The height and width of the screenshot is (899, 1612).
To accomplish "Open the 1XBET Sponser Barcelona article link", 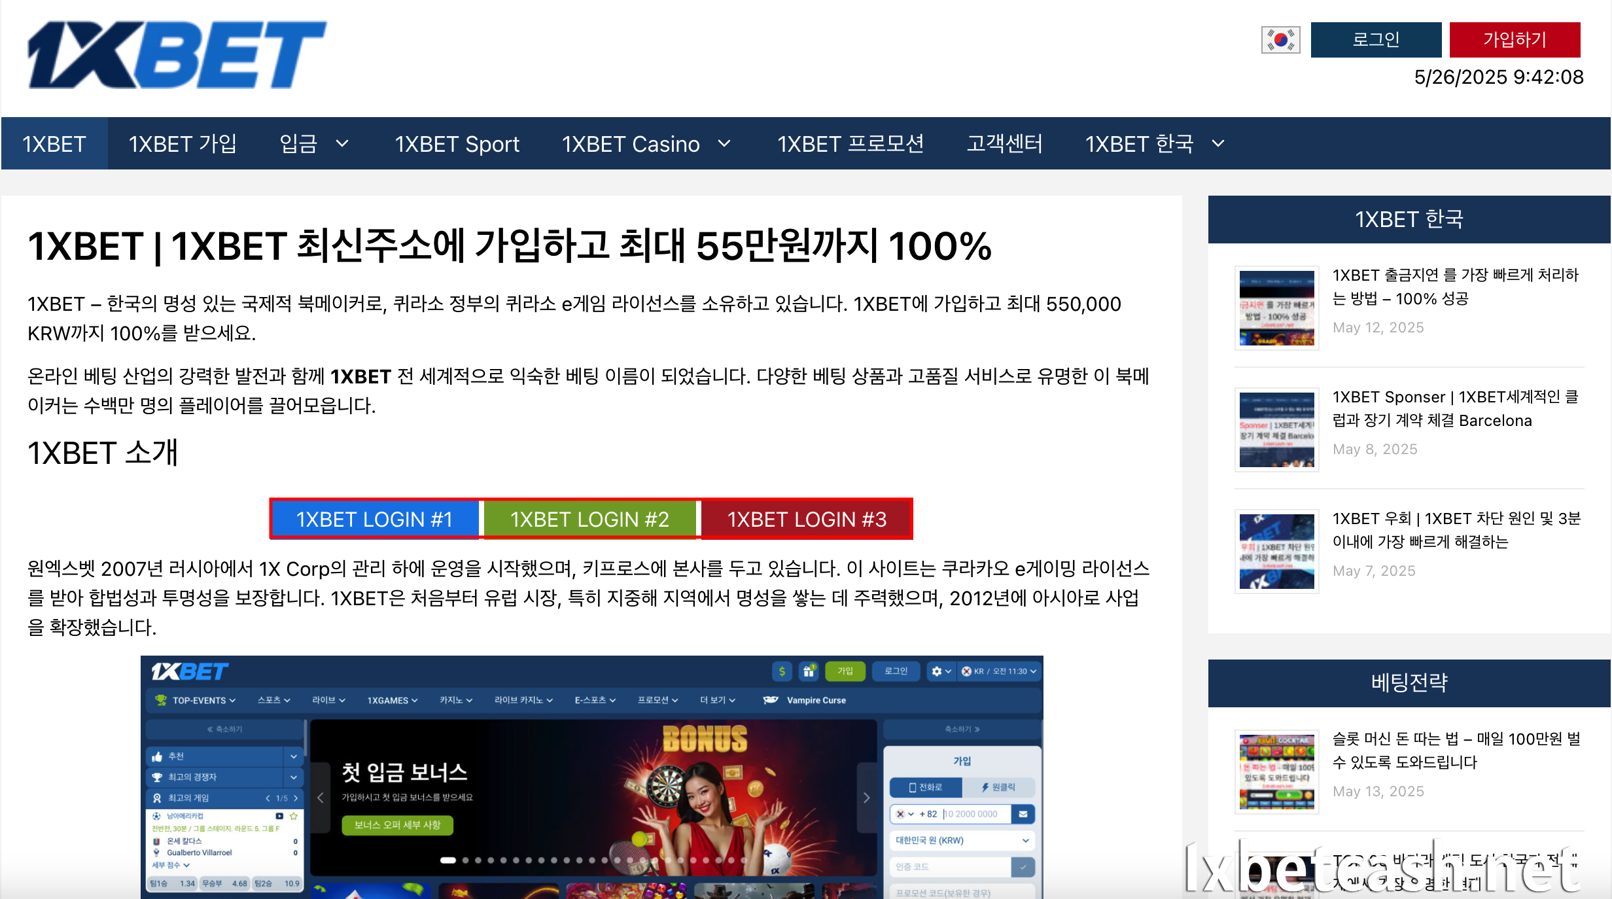I will pyautogui.click(x=1456, y=408).
